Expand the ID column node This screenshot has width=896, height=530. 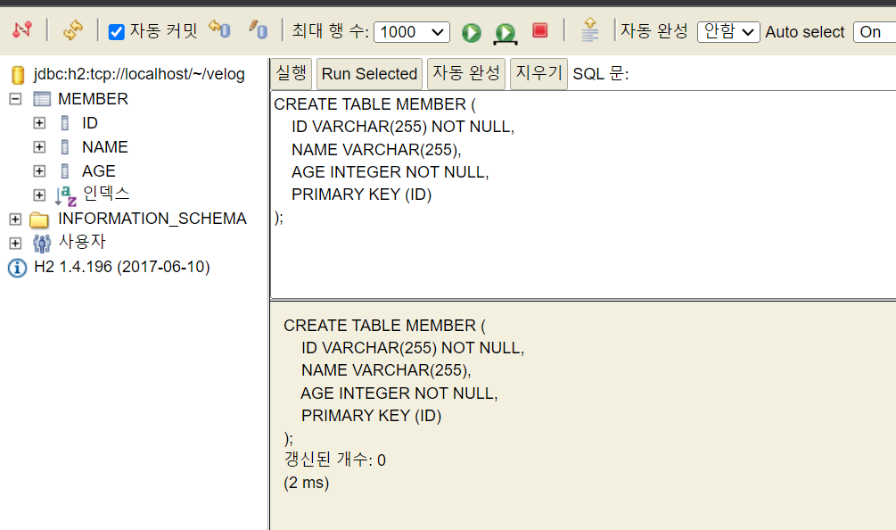[x=39, y=123]
